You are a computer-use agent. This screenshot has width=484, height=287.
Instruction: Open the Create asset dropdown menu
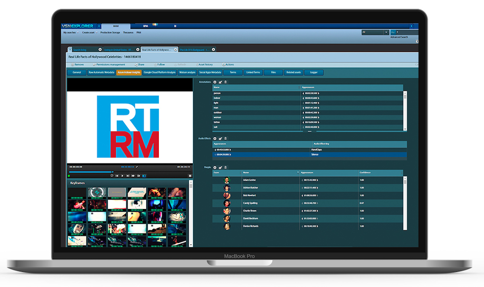pyautogui.click(x=90, y=33)
